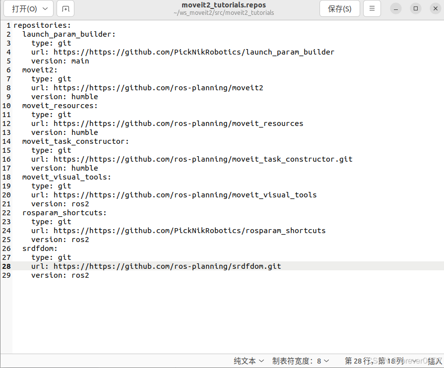Click the moveit2_tutorials.repos window title

pyautogui.click(x=224, y=5)
